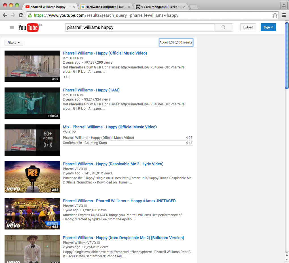The image size is (289, 263).
Task: View secure connection padlock info
Action: pyautogui.click(x=30, y=15)
